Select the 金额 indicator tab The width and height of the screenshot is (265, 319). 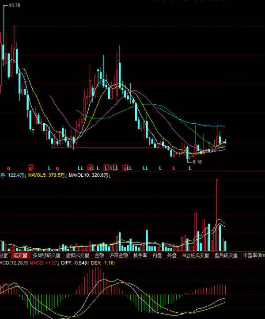99,255
